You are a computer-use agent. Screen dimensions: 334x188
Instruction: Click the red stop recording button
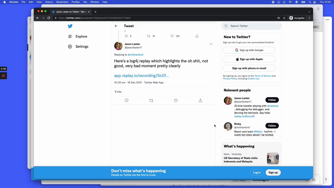pos(3,76)
